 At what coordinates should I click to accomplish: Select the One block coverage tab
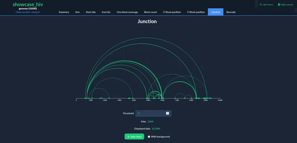click(127, 12)
